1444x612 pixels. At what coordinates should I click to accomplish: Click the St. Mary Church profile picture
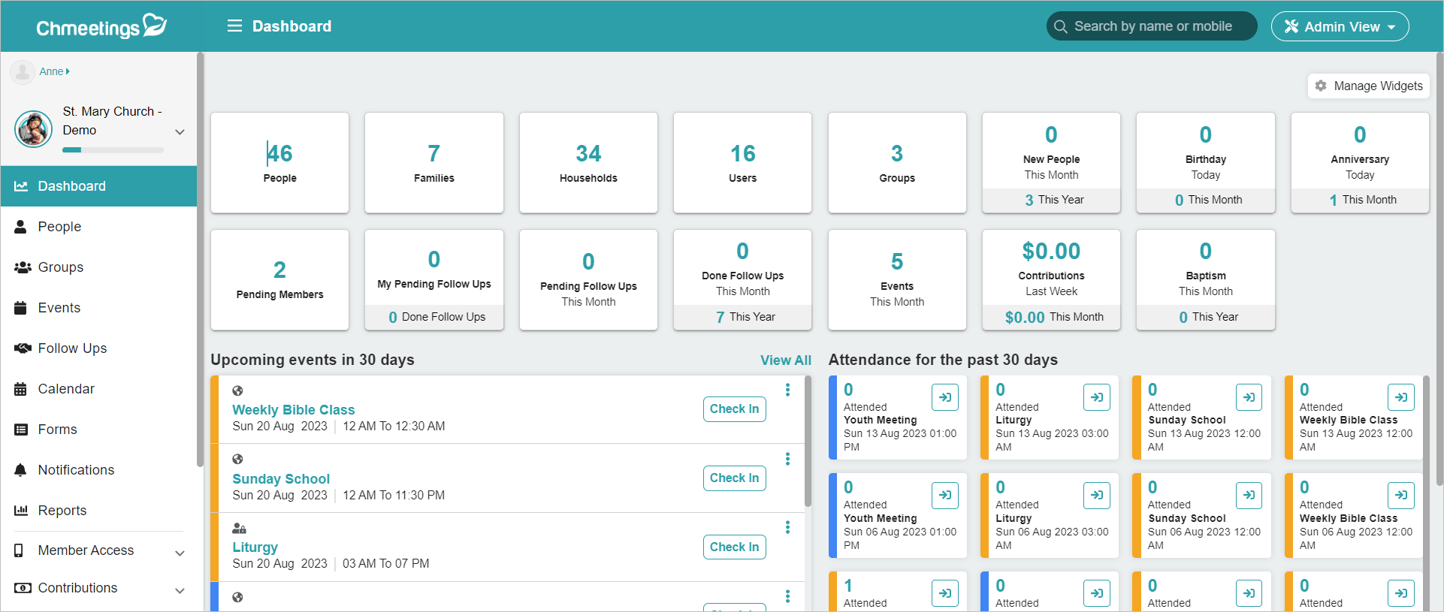(34, 129)
